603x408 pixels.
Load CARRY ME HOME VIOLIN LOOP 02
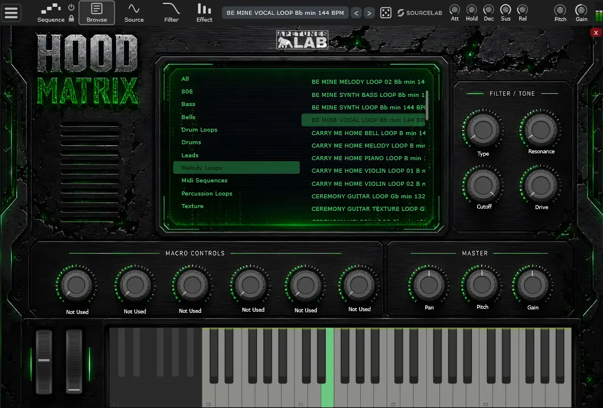364,184
